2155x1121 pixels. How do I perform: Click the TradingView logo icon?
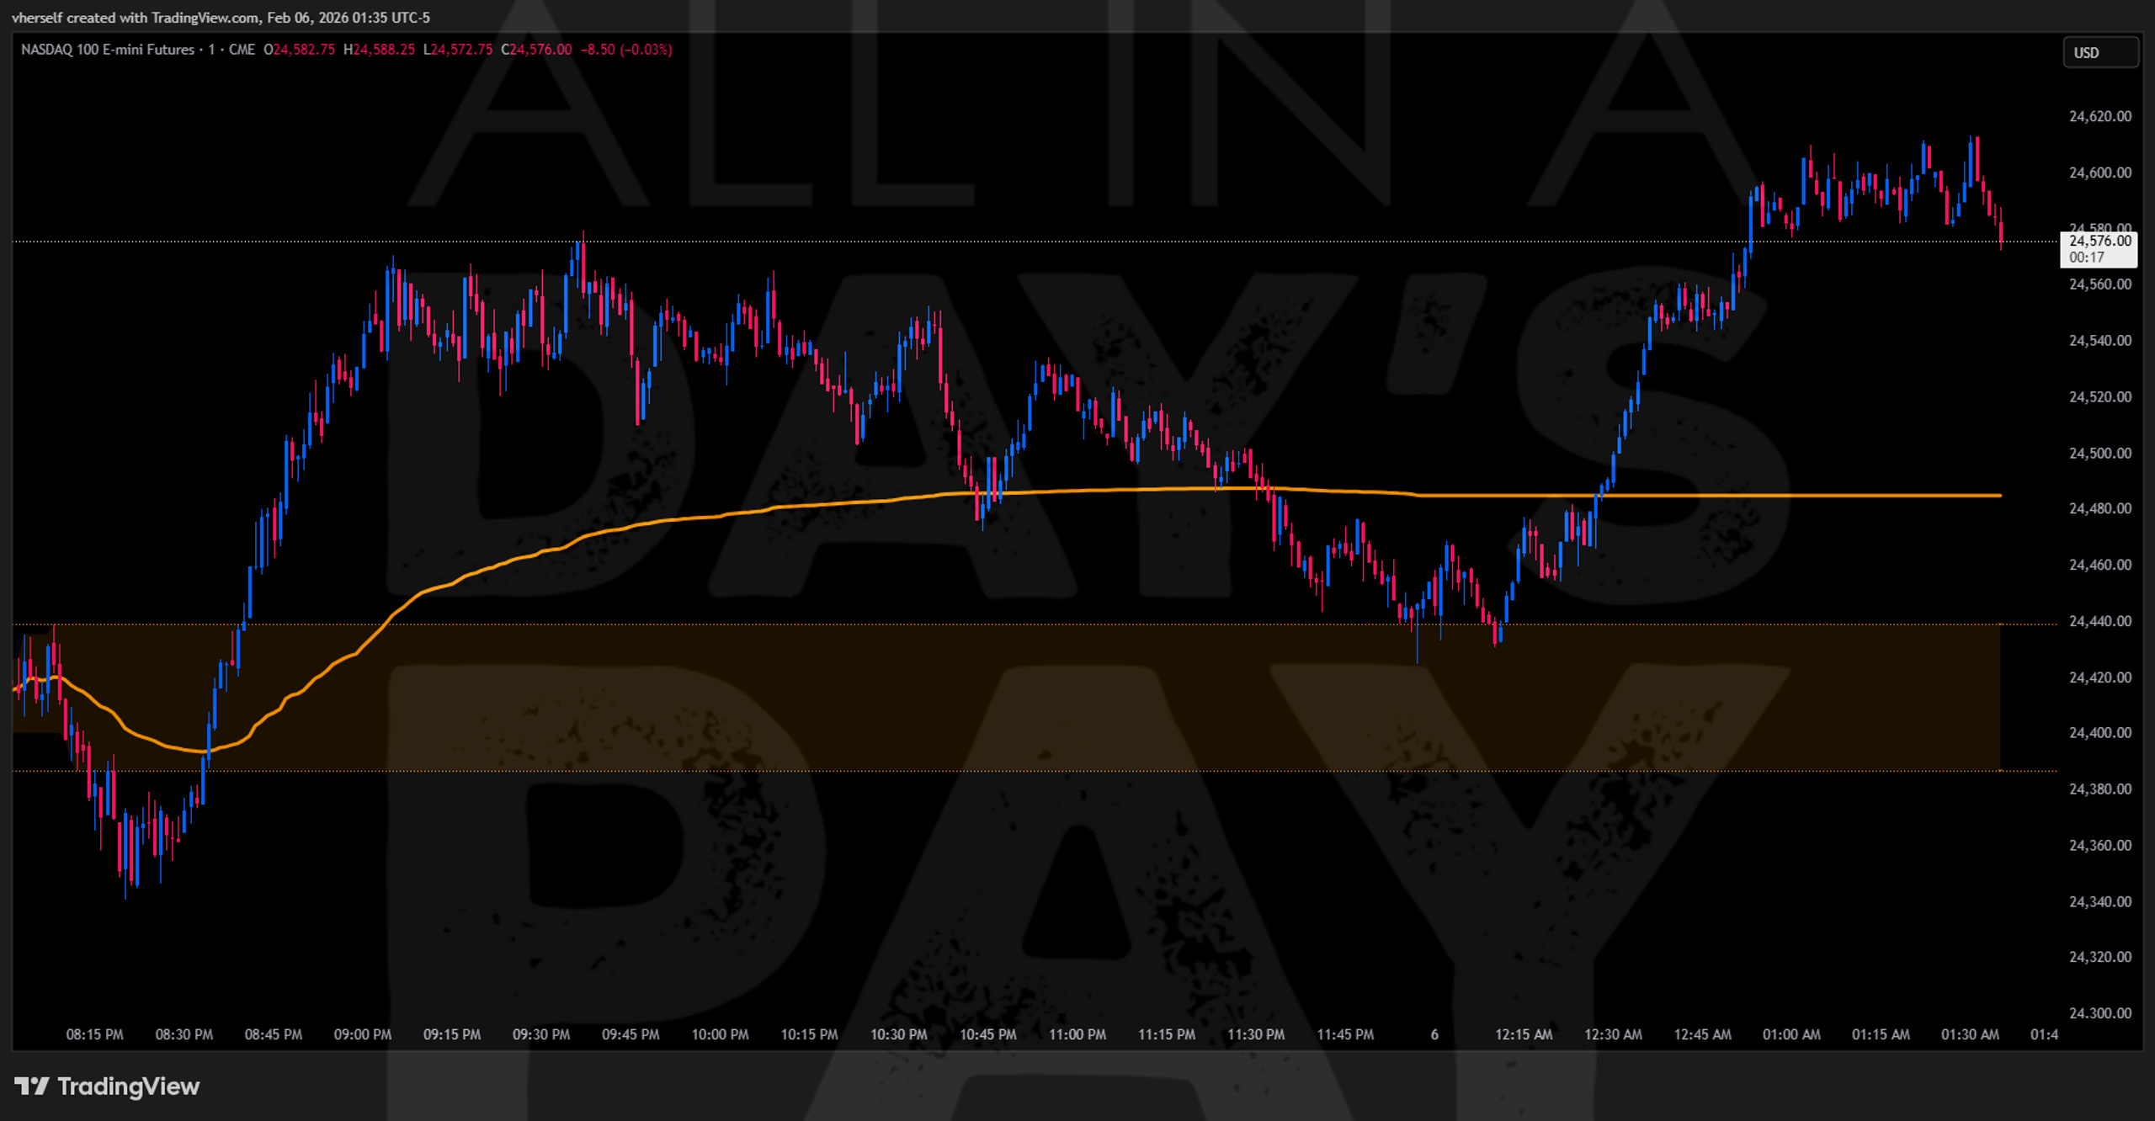tap(32, 1086)
